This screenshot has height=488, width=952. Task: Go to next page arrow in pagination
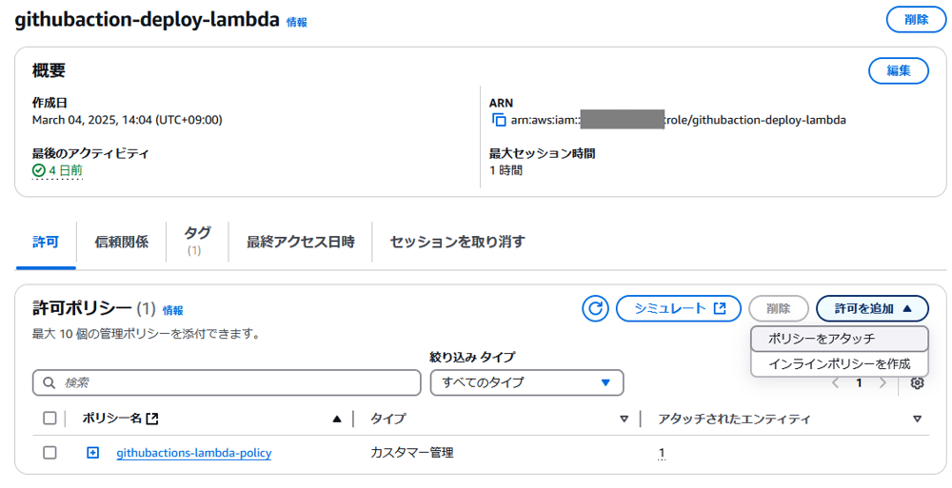pos(883,383)
